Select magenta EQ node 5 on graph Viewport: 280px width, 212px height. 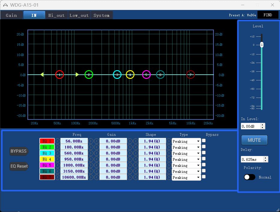tap(146, 75)
